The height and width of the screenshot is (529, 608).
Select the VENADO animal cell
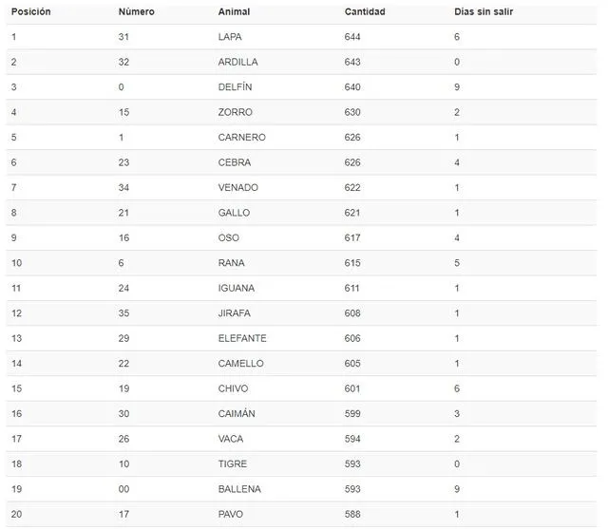pos(238,188)
